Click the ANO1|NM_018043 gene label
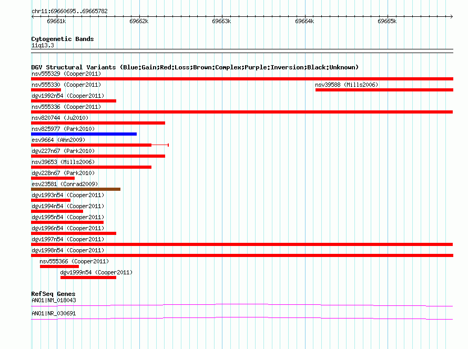Image resolution: width=468 pixels, height=349 pixels. tap(54, 300)
